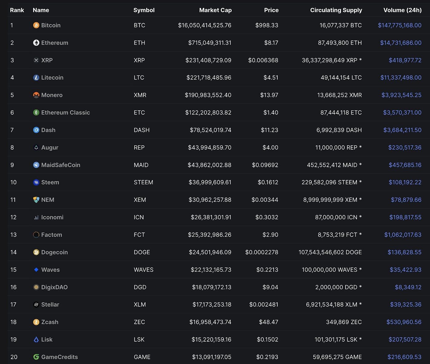Click the XRP coin logo icon
Screen dimensions: 430x364
click(36, 60)
